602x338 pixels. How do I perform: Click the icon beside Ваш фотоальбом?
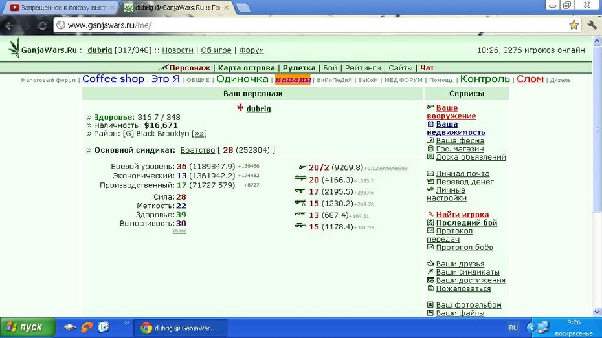coord(430,304)
